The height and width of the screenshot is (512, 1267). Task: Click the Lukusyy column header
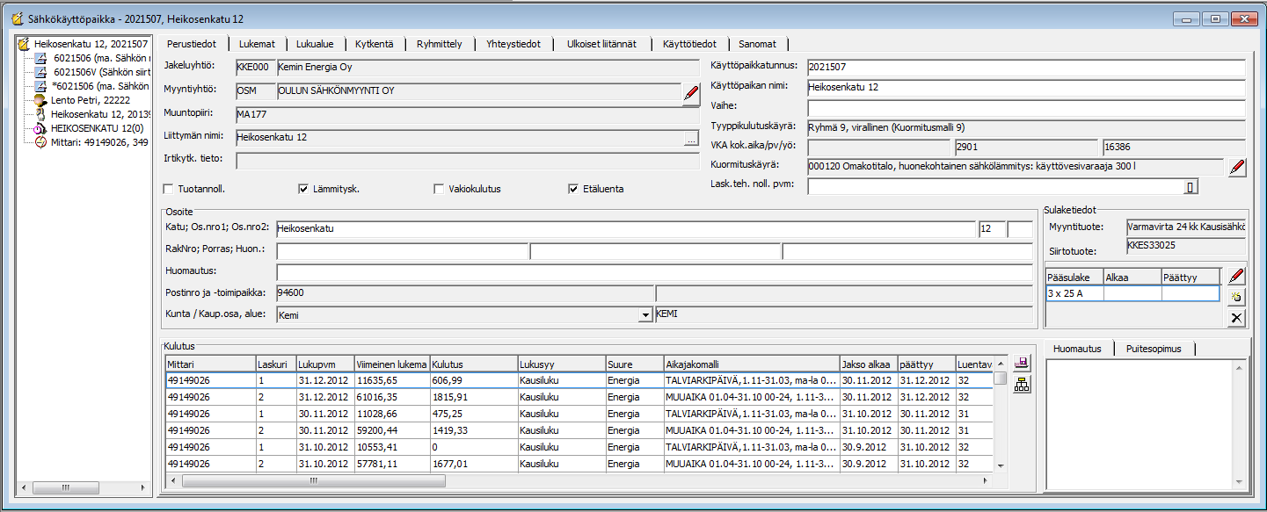click(561, 364)
